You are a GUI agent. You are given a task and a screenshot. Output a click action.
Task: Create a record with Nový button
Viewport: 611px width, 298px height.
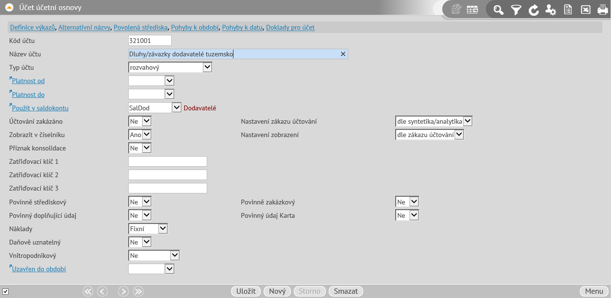pos(277,291)
